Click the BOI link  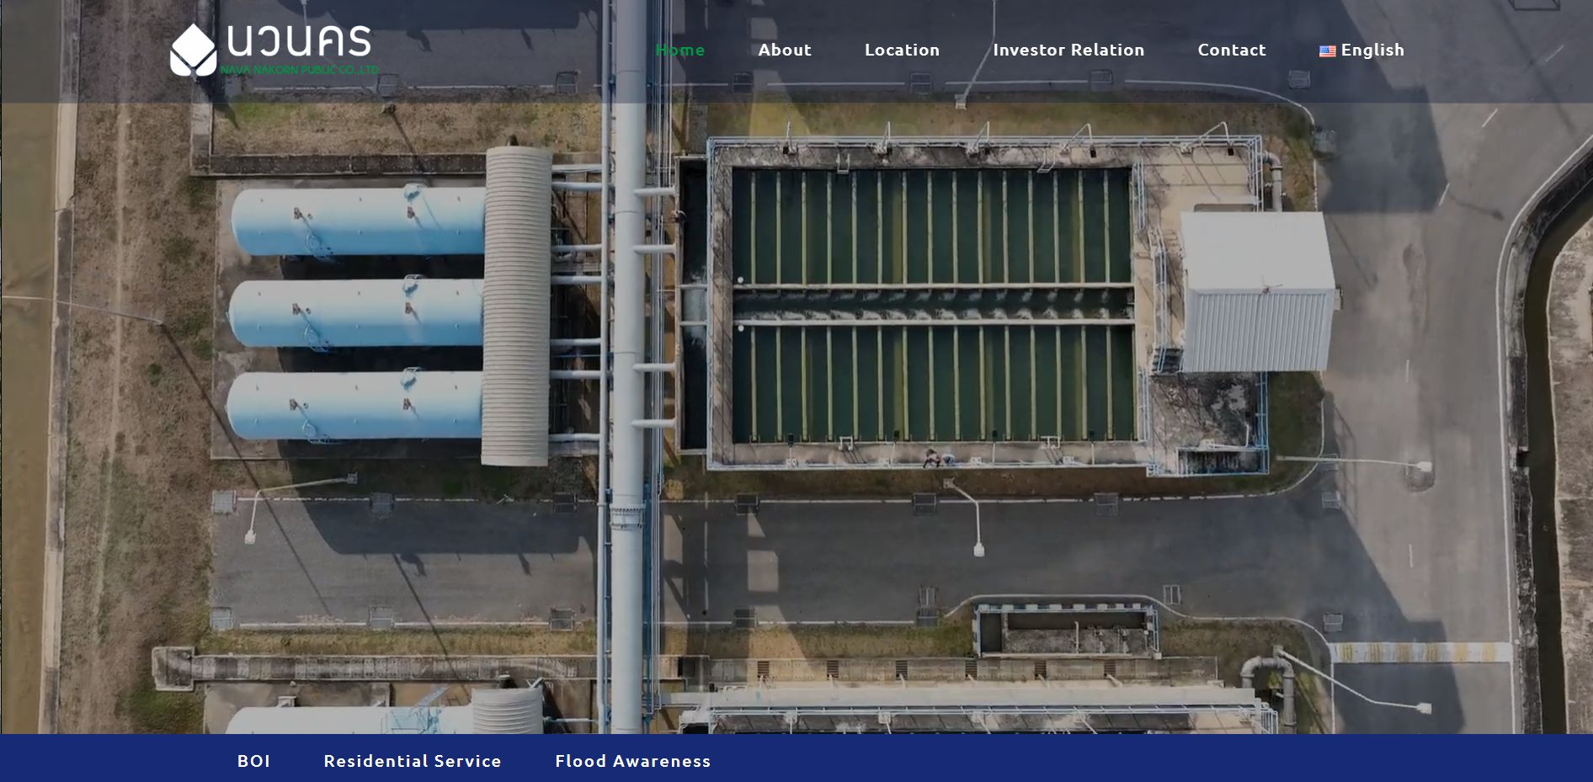pyautogui.click(x=253, y=761)
